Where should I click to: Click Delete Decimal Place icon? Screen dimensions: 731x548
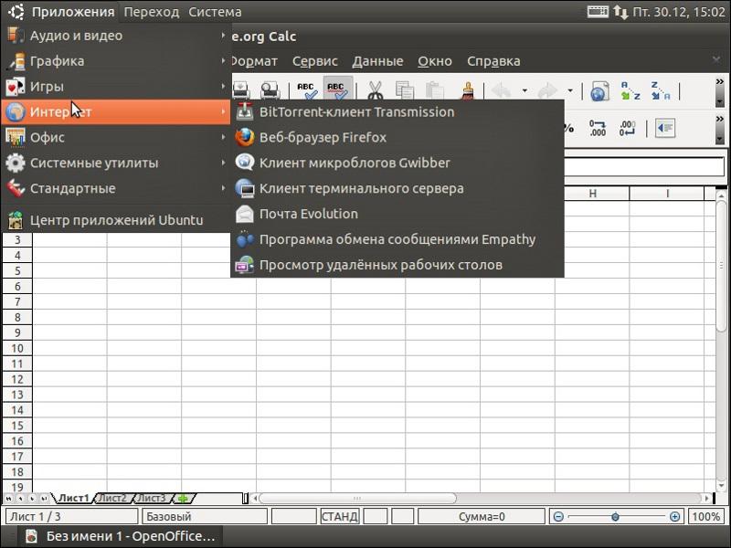tap(628, 128)
